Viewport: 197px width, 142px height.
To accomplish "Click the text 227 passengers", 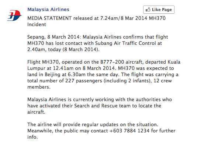I will tap(83, 81).
